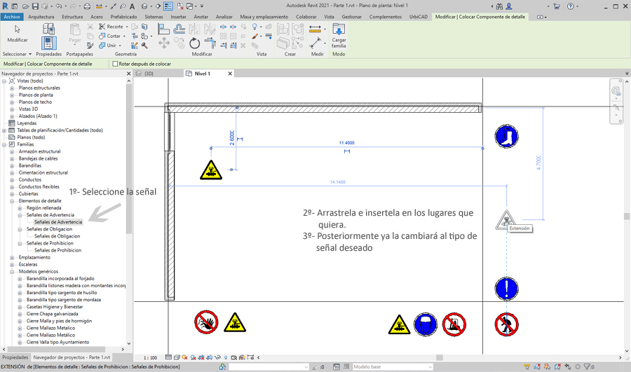The image size is (631, 372).
Task: Select the Modificar arrow tool
Action: coord(18,33)
